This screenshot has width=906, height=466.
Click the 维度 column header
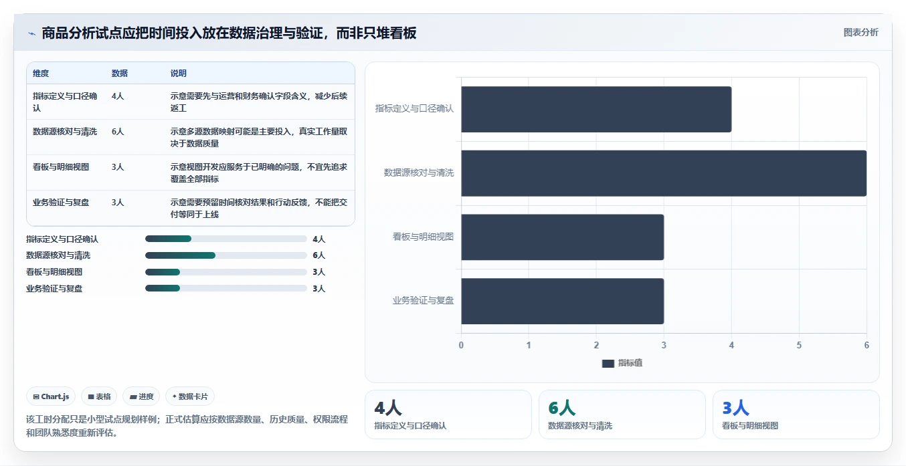click(41, 74)
